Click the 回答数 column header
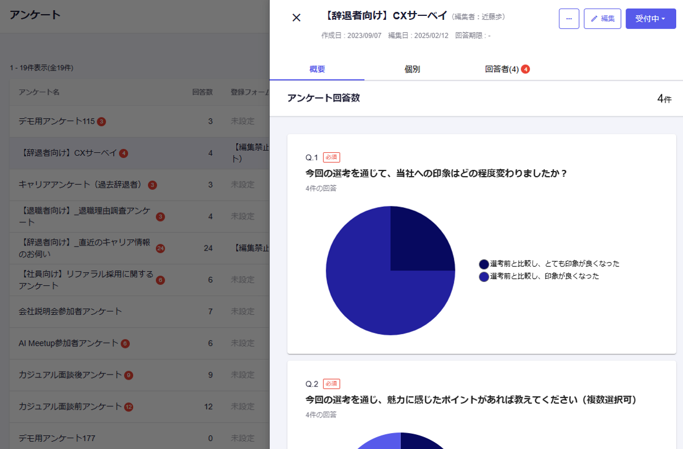Screen dimensions: 683x449 (202, 92)
